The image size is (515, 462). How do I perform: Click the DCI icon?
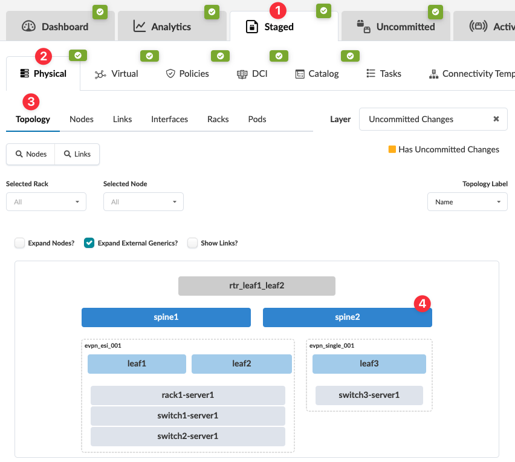point(242,74)
